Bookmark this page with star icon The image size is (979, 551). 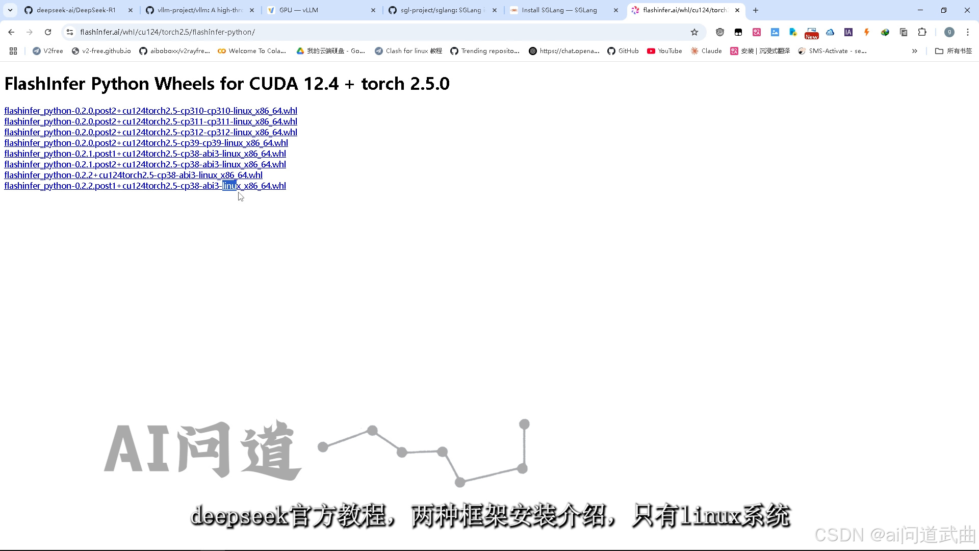694,32
